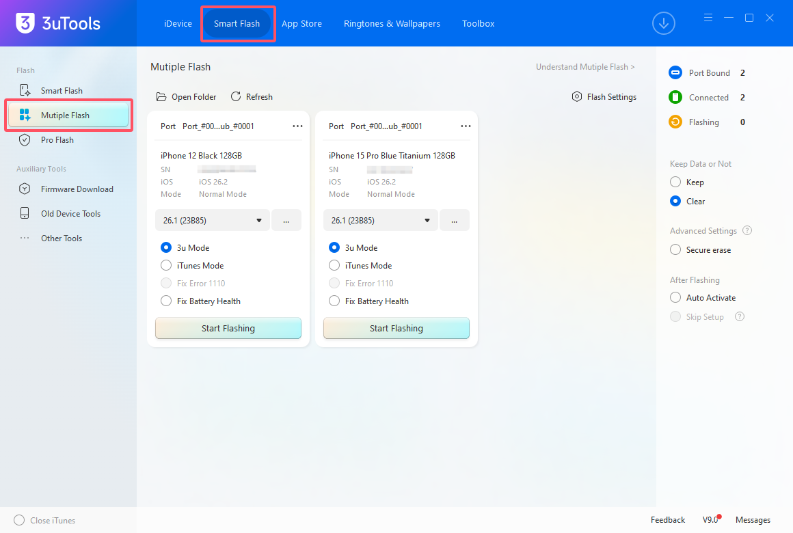
Task: Click the Refresh icon
Action: [x=236, y=96]
